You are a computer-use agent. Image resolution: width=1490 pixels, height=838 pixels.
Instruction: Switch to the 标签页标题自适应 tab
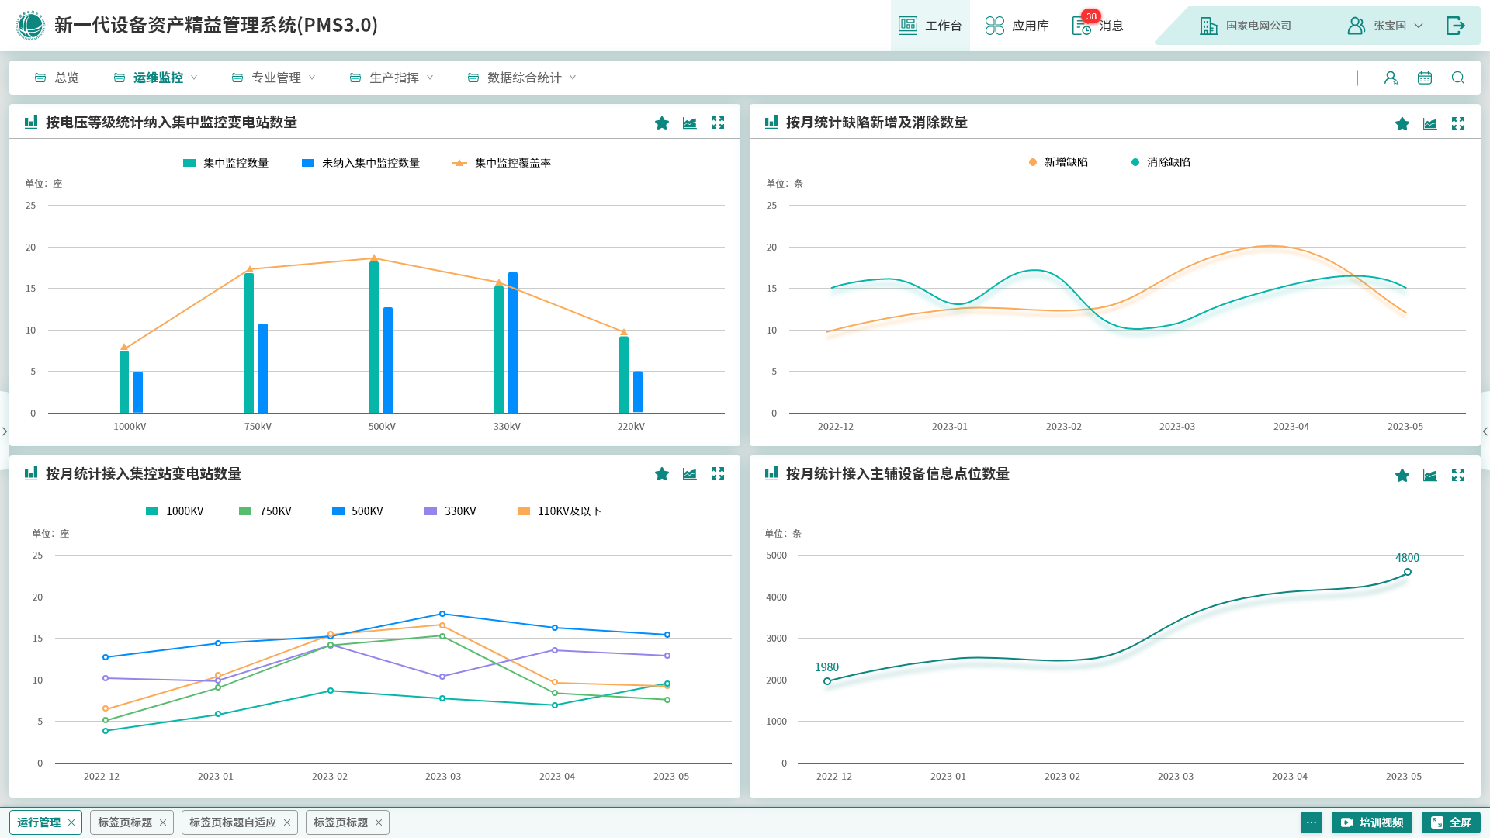click(x=233, y=822)
